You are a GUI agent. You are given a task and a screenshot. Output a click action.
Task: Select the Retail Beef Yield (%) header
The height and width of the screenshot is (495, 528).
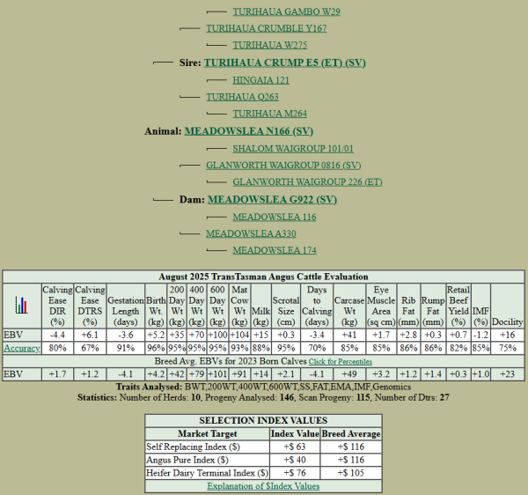[458, 306]
